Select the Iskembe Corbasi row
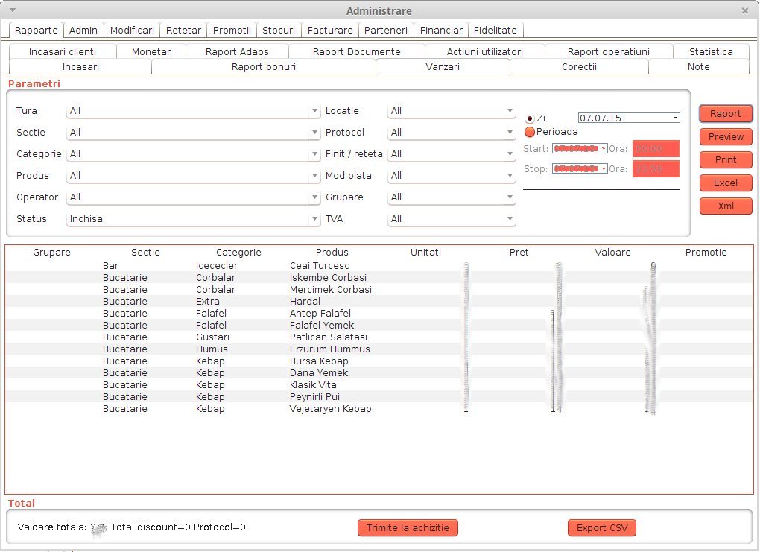The image size is (760, 552). pyautogui.click(x=379, y=278)
